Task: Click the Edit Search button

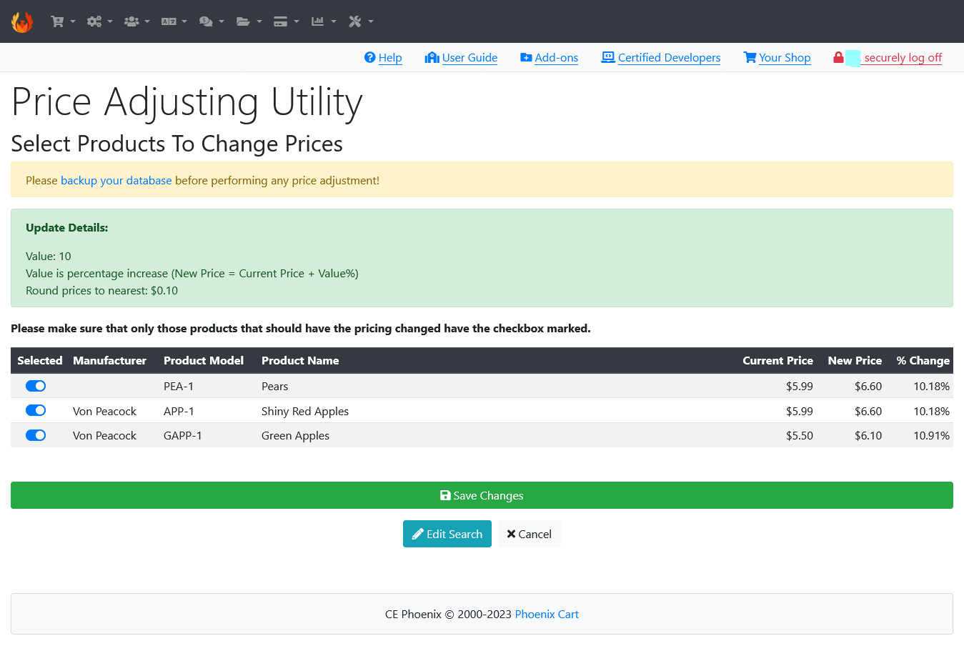Action: pyautogui.click(x=447, y=534)
